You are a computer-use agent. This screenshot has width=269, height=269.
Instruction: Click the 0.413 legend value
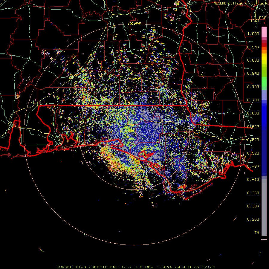pyautogui.click(x=253, y=180)
